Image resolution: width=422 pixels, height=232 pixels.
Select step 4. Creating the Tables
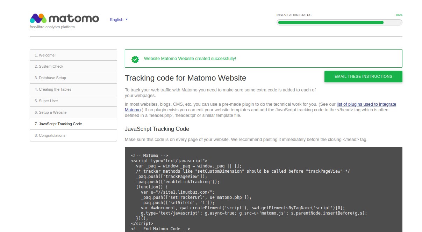[x=73, y=89]
